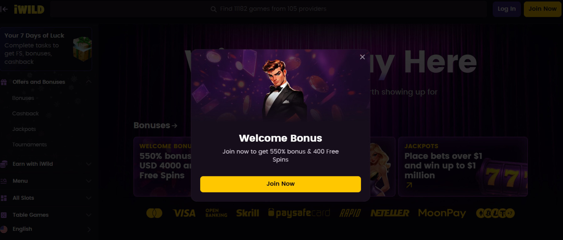Image resolution: width=563 pixels, height=240 pixels.
Task: Click the iWild logo
Action: pyautogui.click(x=29, y=9)
